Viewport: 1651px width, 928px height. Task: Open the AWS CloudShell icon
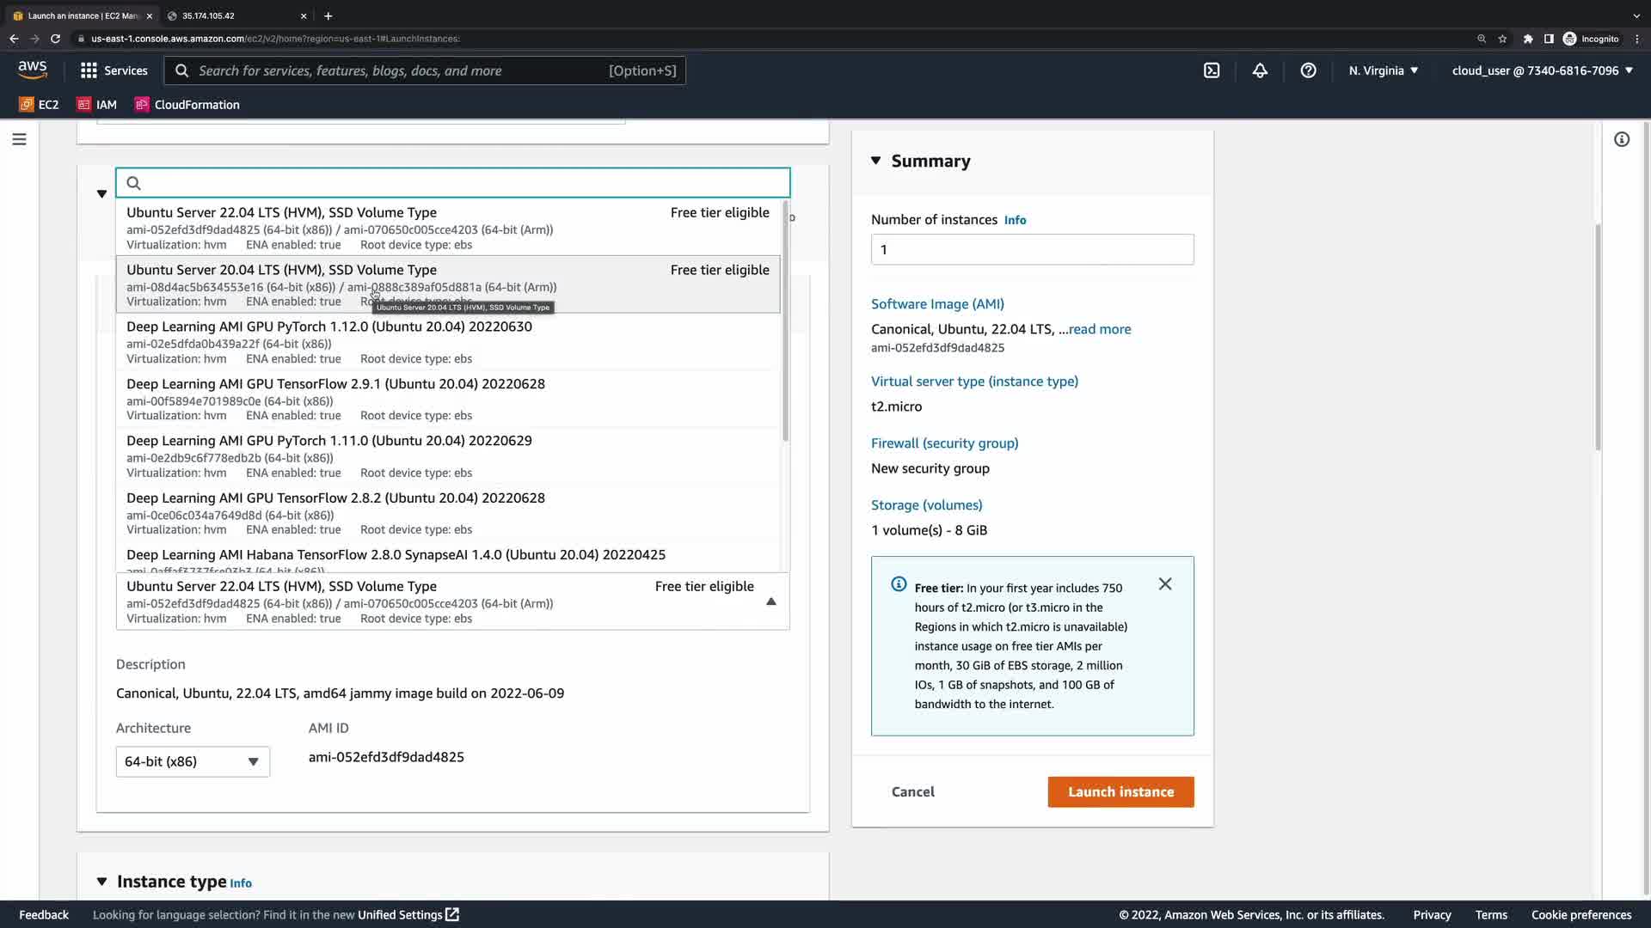pyautogui.click(x=1212, y=70)
